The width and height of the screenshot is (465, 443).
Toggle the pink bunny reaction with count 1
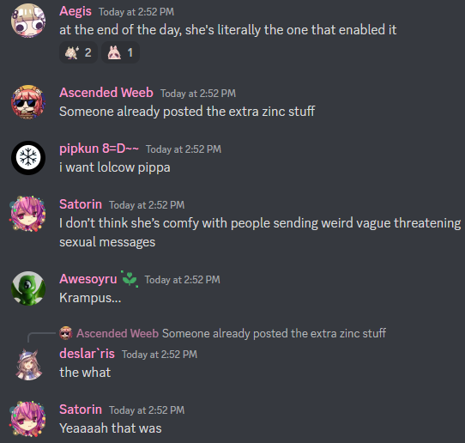tap(120, 52)
